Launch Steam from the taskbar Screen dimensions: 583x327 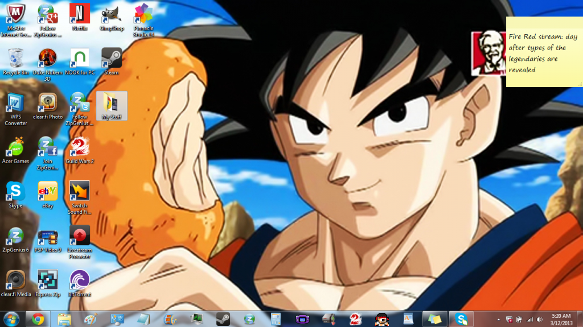click(223, 319)
